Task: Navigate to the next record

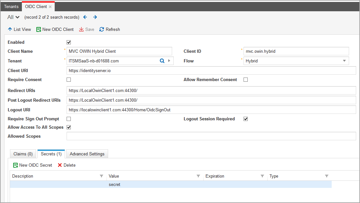Action: [95, 17]
